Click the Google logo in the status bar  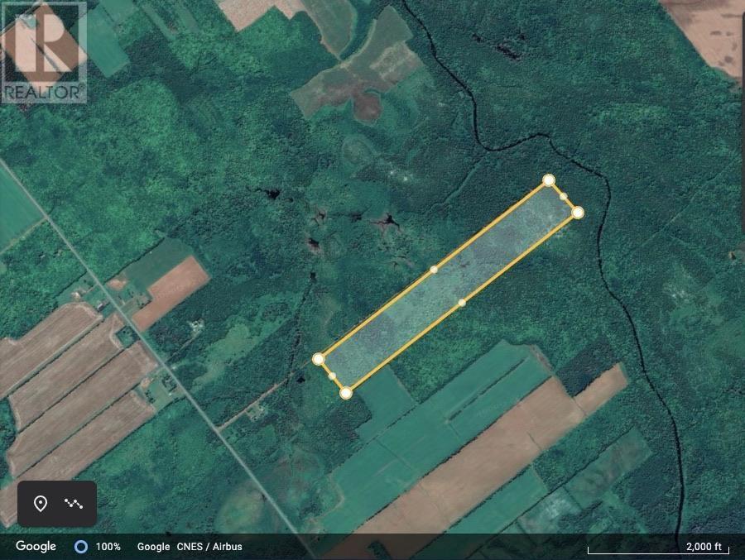click(36, 547)
